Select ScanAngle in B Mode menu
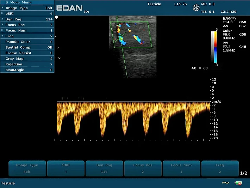 tap(27, 70)
